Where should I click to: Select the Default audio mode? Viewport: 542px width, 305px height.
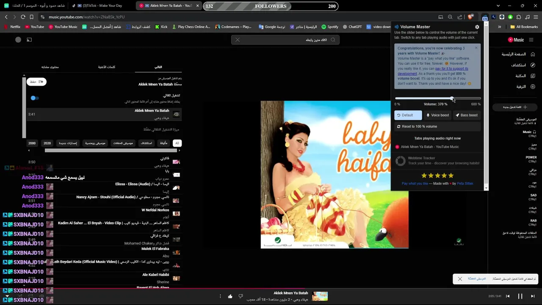coord(408,115)
